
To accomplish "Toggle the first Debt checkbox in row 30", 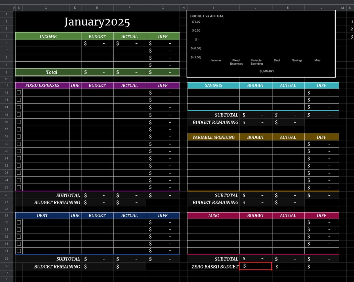I will (x=19, y=222).
